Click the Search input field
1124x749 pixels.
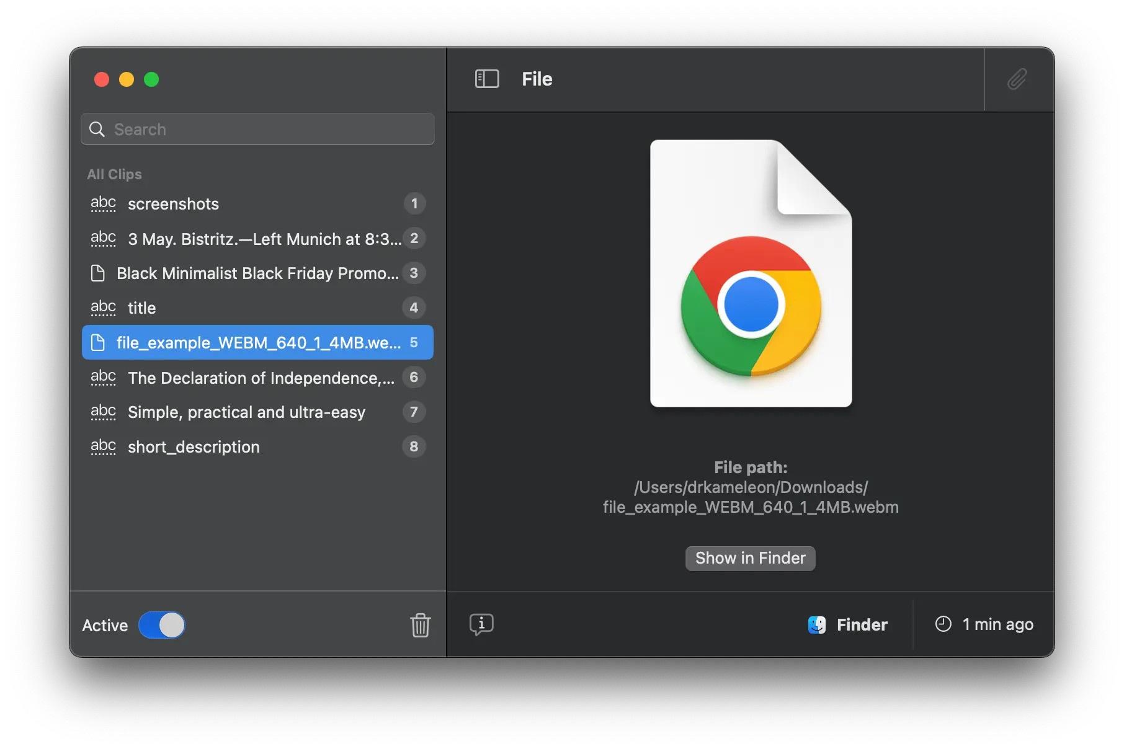267,129
